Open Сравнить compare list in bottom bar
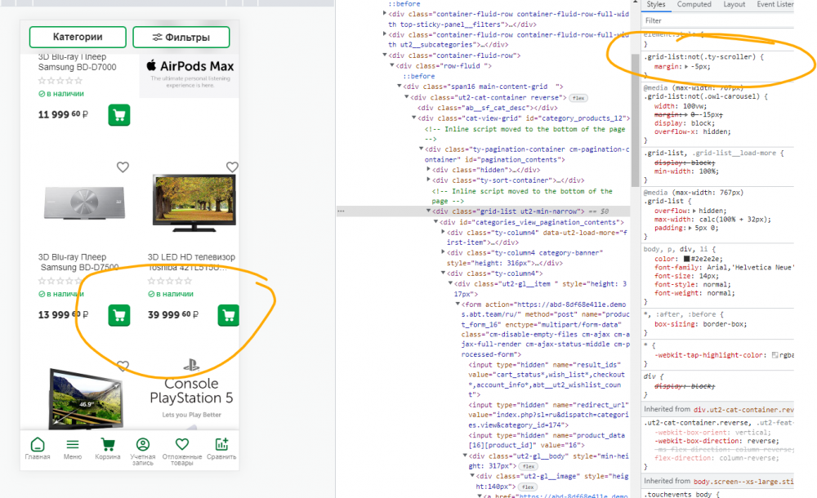817x498 pixels. click(220, 448)
